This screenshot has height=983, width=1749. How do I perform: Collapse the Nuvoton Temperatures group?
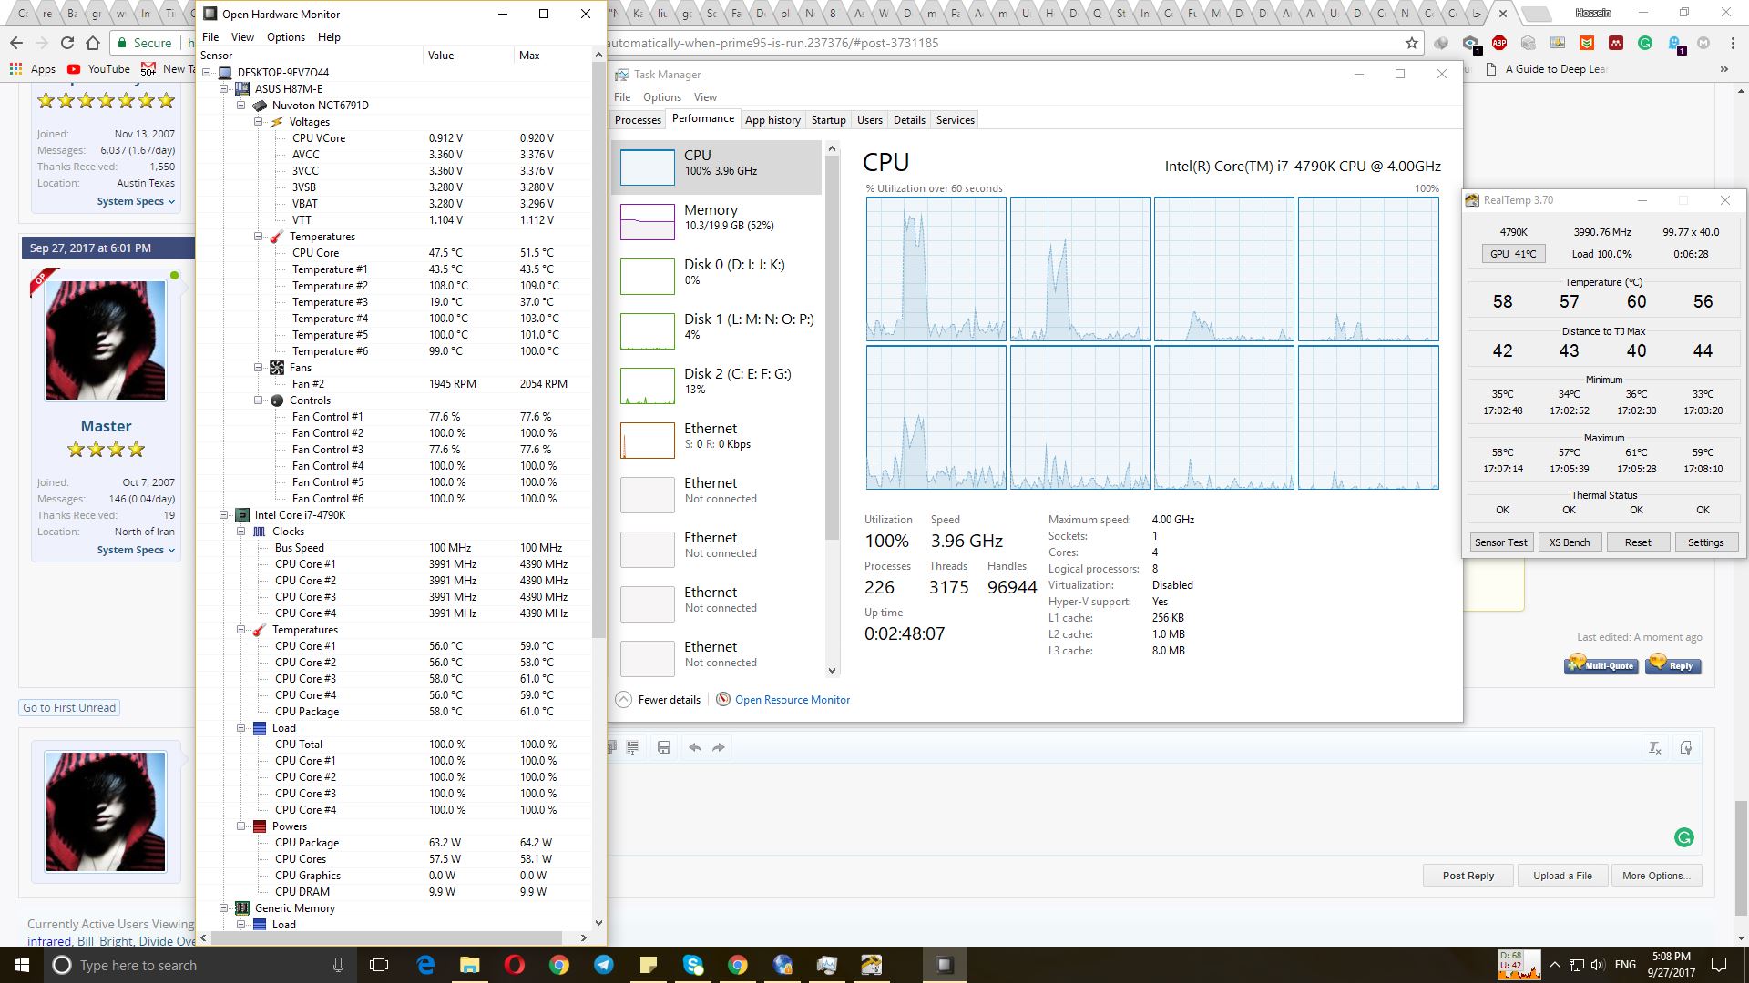click(259, 237)
